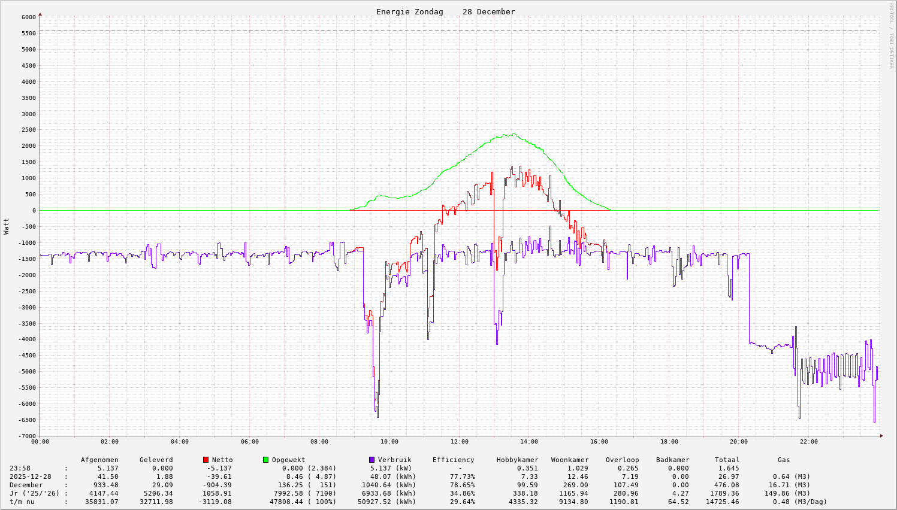This screenshot has height=510, width=897.
Task: Click the RRDTOOL / TOBI OETIKER watermark
Action: pos(891,35)
